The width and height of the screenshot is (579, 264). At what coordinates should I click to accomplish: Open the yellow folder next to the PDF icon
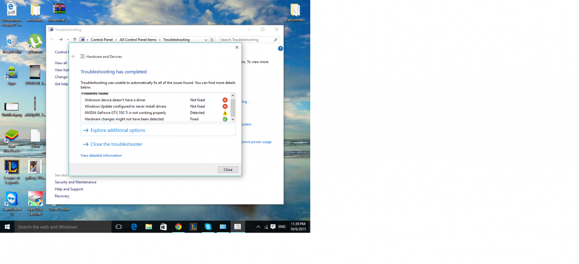point(35,13)
